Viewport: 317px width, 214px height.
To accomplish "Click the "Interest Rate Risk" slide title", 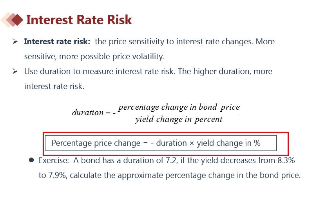I will tap(79, 20).
